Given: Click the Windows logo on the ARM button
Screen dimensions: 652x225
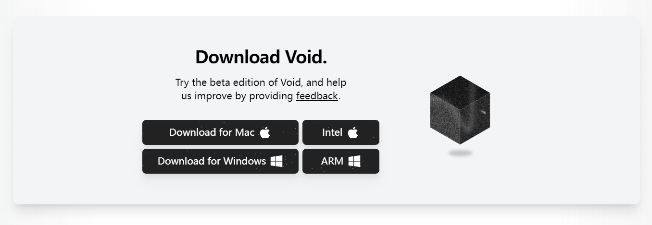Looking at the screenshot, I should click(354, 161).
